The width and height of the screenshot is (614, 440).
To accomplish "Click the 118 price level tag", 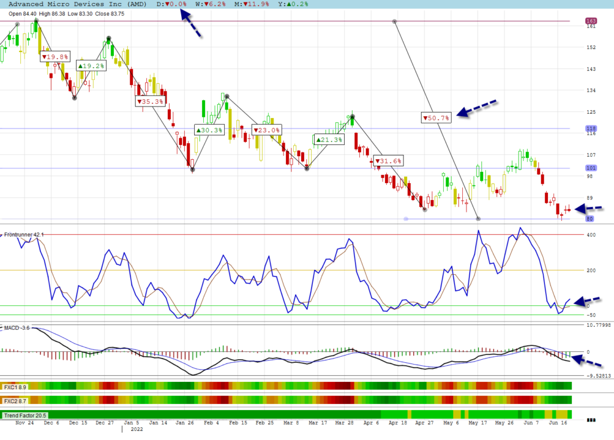I will click(x=591, y=128).
